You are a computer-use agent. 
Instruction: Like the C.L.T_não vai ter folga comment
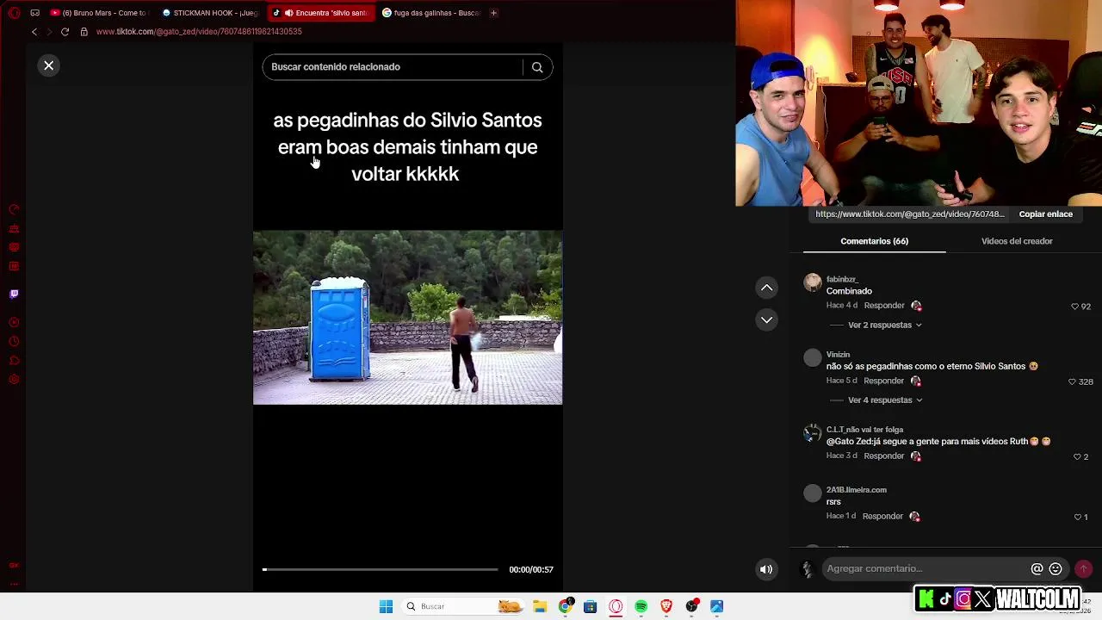point(1077,456)
